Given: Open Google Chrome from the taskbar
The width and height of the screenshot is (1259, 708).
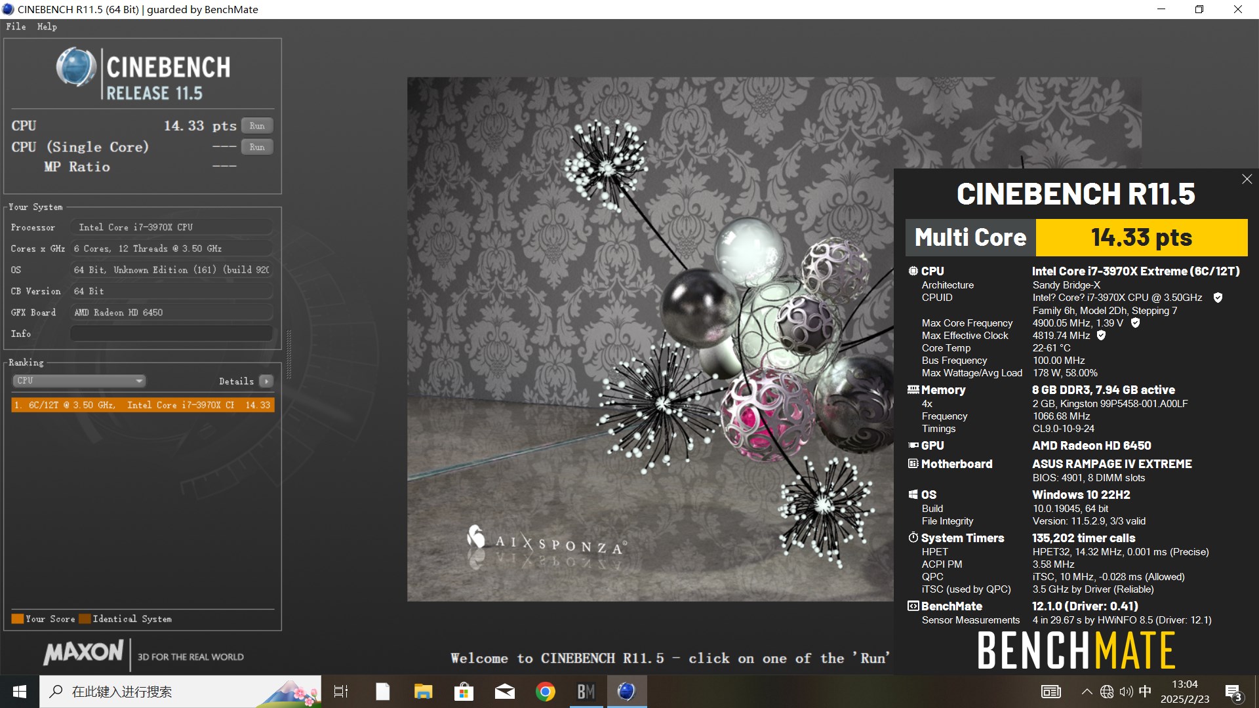Looking at the screenshot, I should [546, 692].
